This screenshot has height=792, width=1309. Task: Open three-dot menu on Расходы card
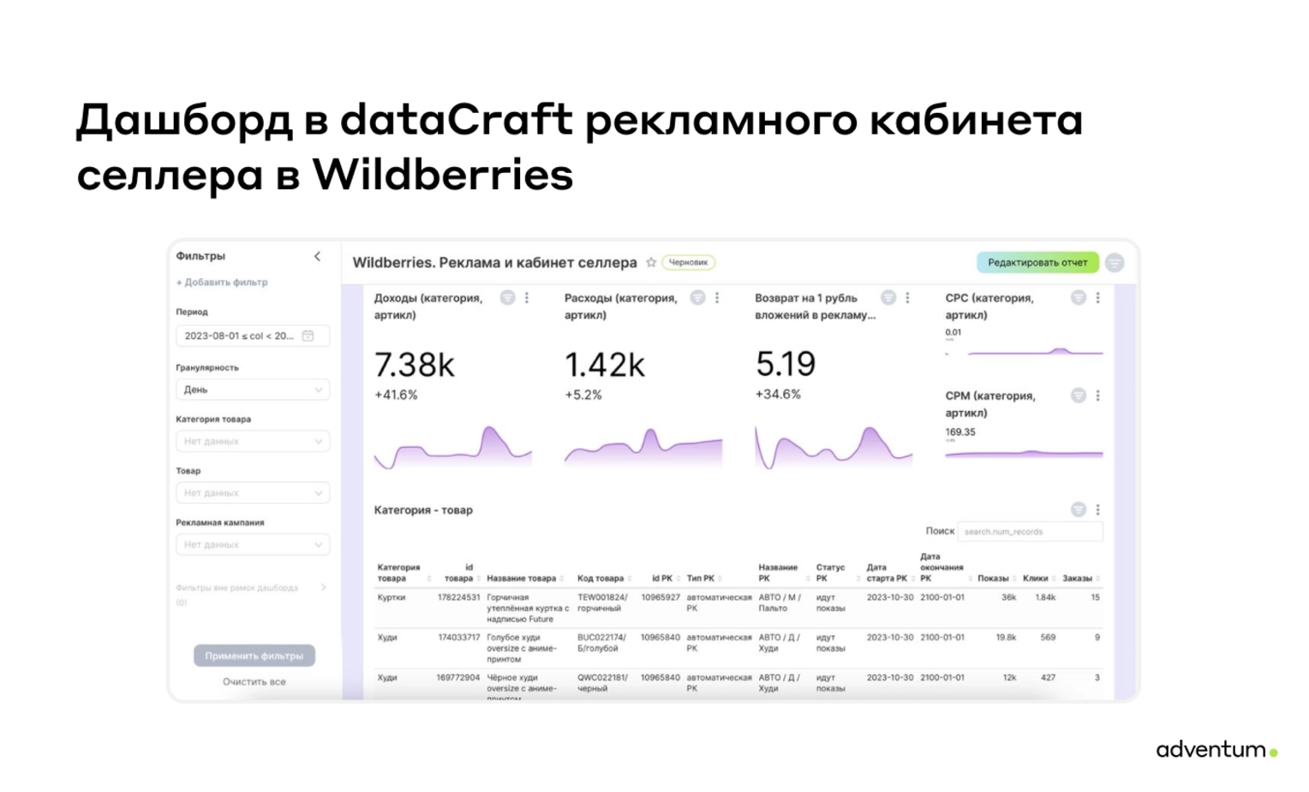717,298
